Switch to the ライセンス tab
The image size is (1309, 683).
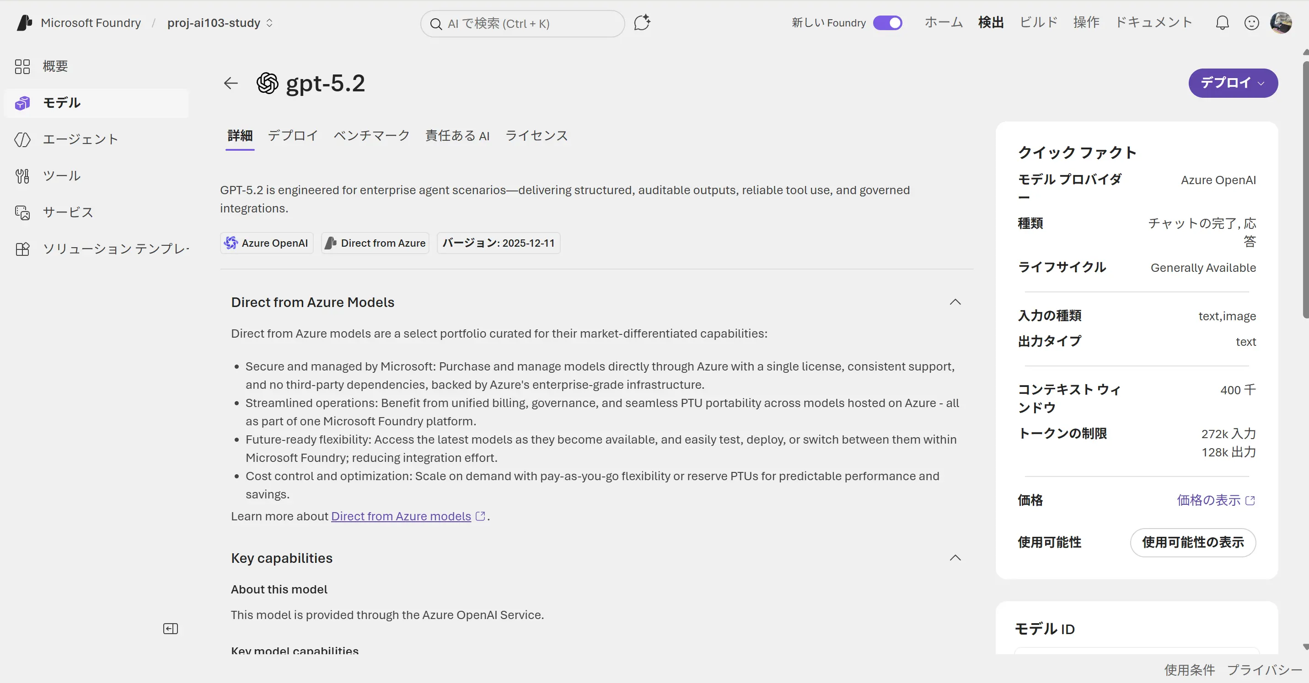[x=536, y=136]
